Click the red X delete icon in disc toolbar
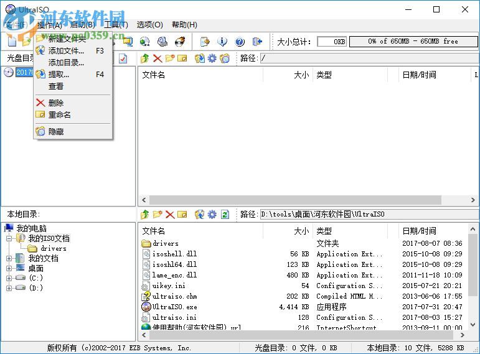This screenshot has height=354, width=480. [158, 58]
